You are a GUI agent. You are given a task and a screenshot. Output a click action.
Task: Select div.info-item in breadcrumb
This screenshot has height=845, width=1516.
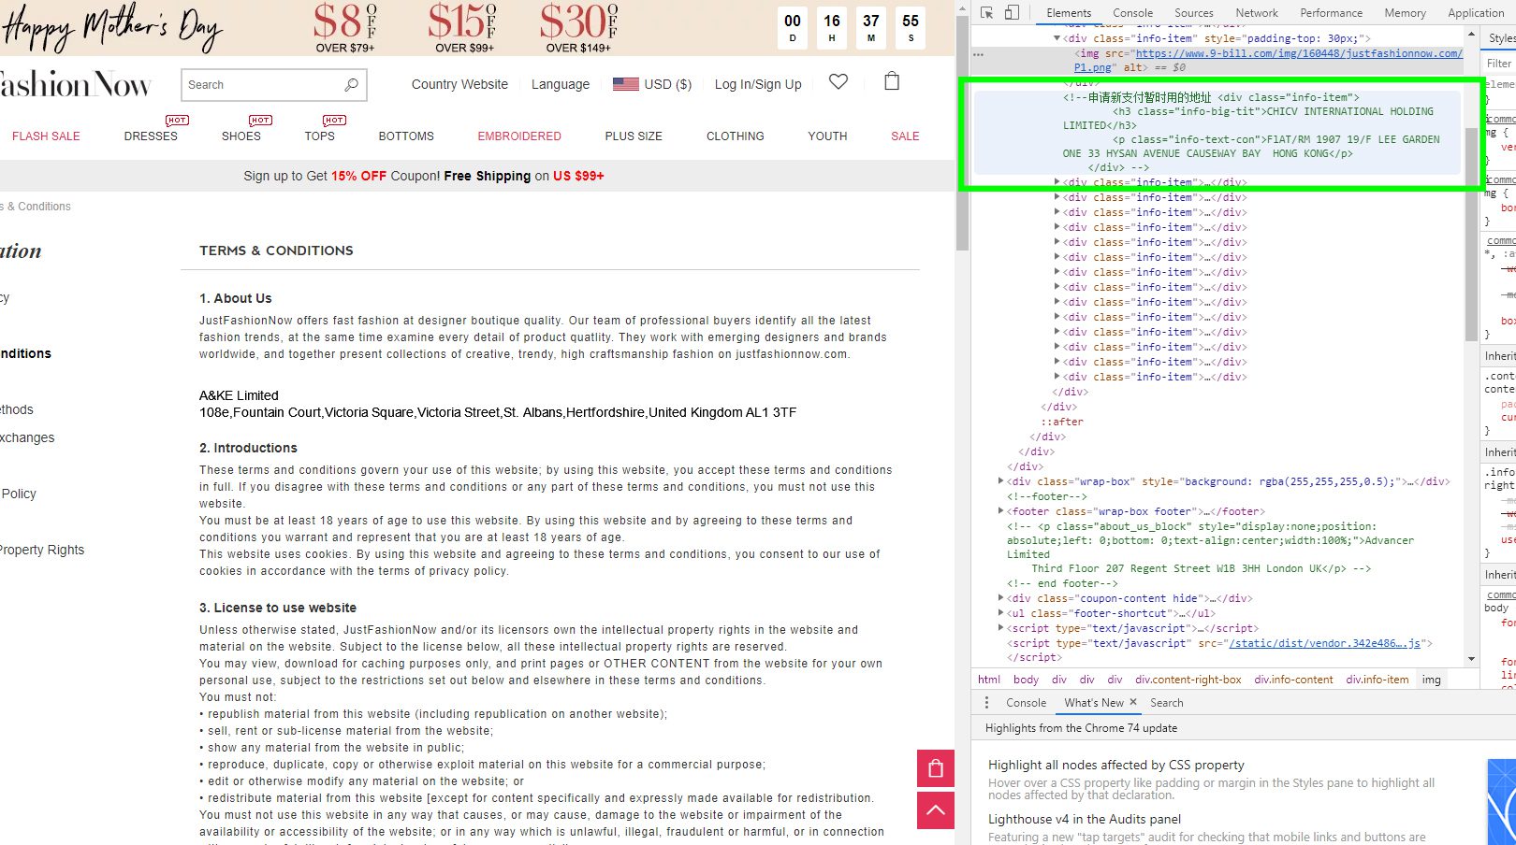1377,680
